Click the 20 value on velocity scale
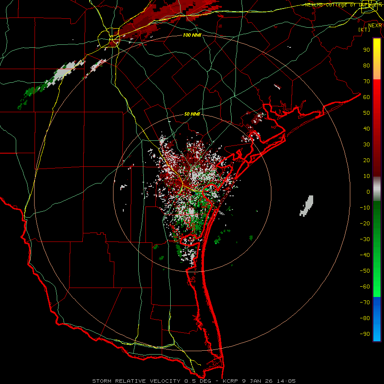384x384 pixels. pyautogui.click(x=367, y=160)
